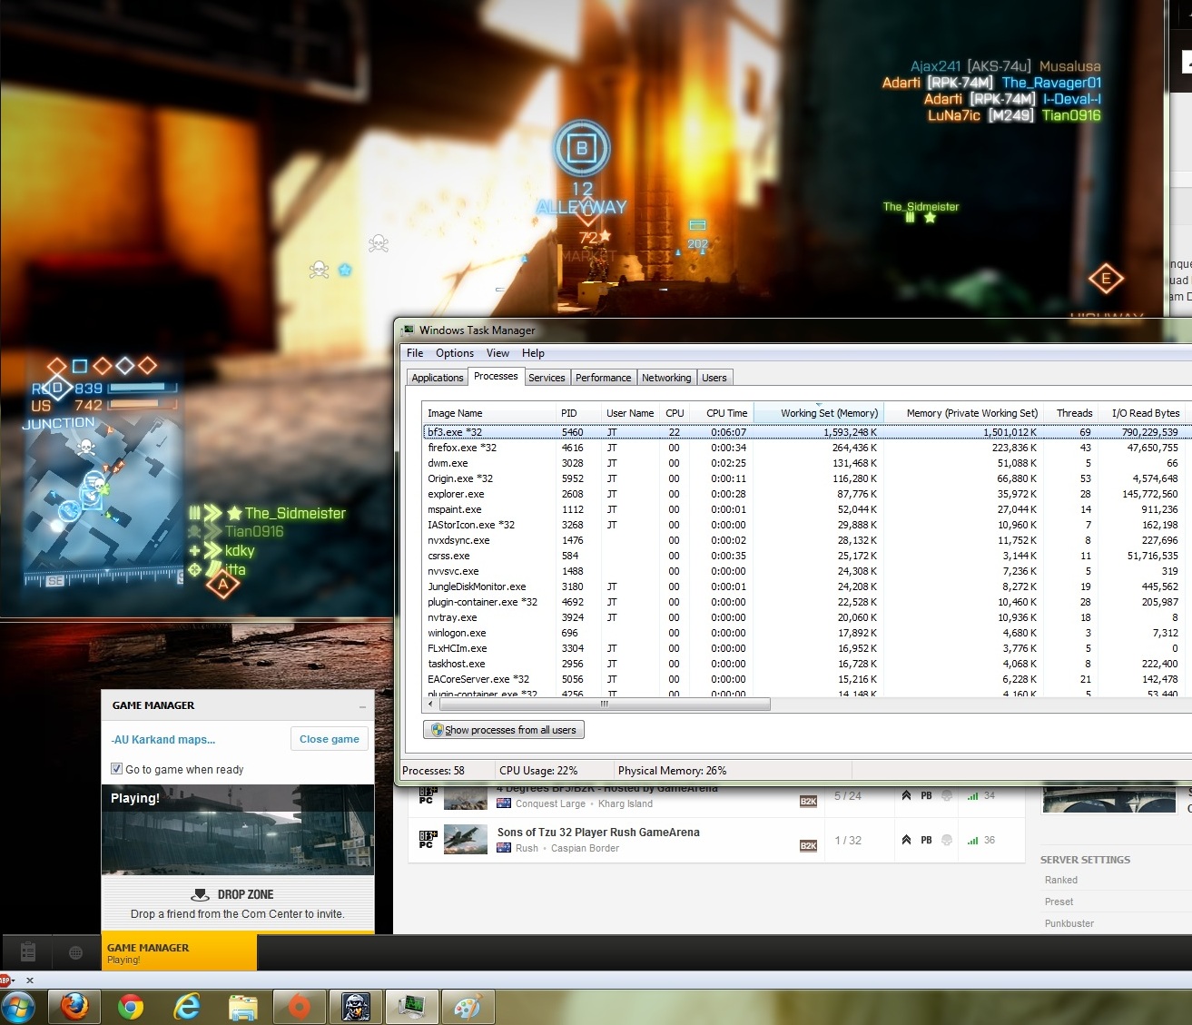This screenshot has height=1025, width=1192.
Task: Click the Windows Task Manager title bar icon
Action: click(x=408, y=330)
